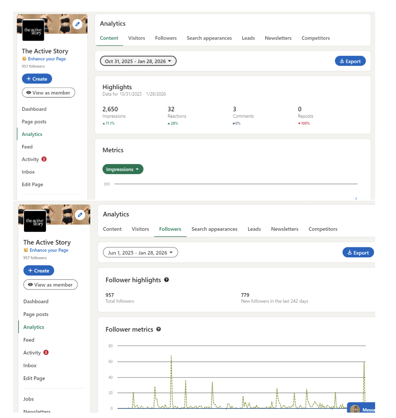Screen dimensions: 396x418
Task: Switch to Visitors tab in the top Analytics panel
Action: pos(137,38)
